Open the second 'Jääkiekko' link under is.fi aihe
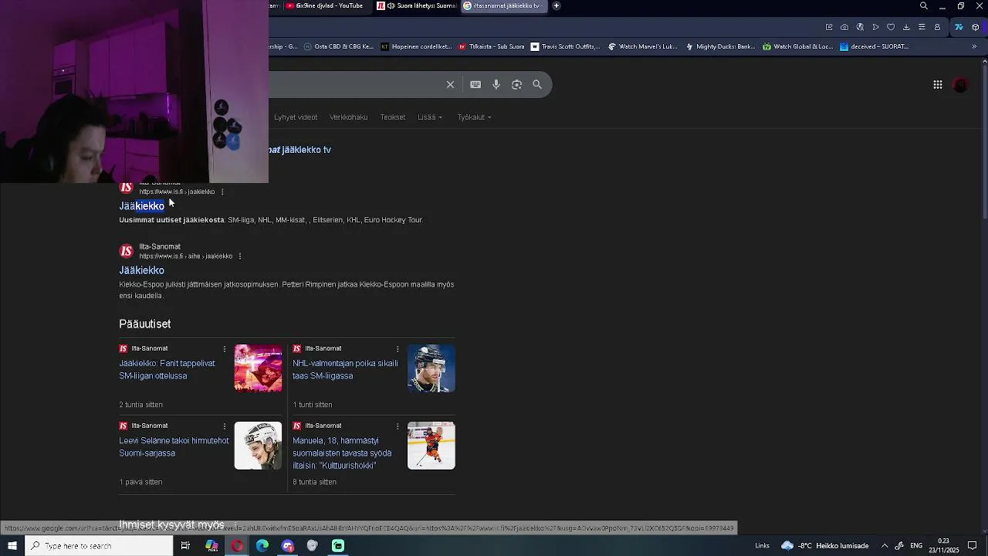This screenshot has width=988, height=556. click(x=142, y=270)
